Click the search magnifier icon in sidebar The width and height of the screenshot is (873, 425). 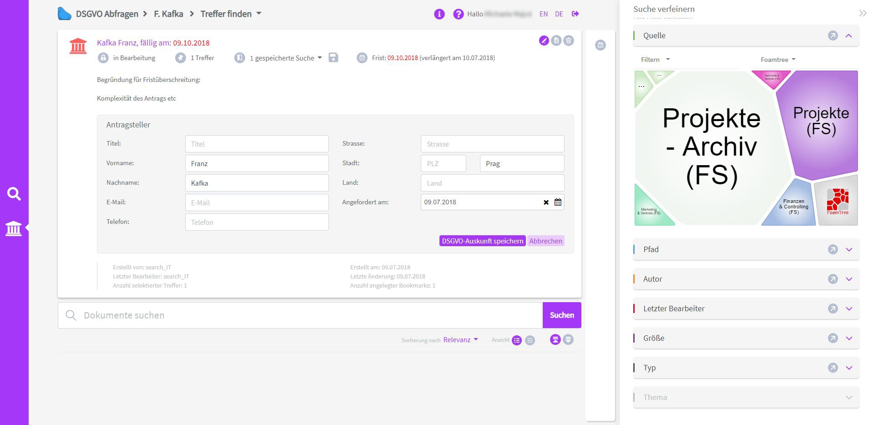pos(14,194)
